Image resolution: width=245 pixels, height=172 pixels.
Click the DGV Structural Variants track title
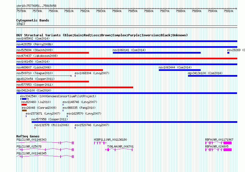(102, 35)
